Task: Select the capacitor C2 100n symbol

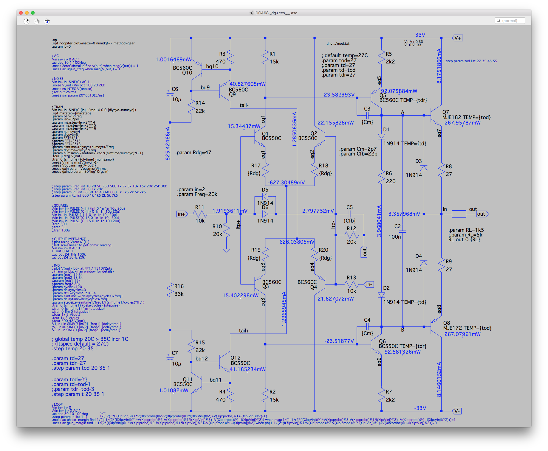Action: [x=403, y=231]
